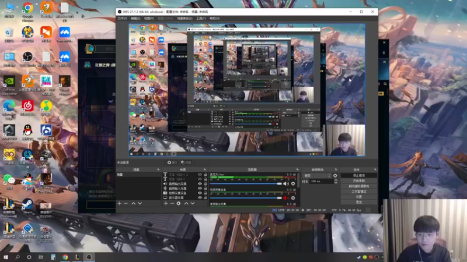Open 编辑(E) menu in OBS
467x262 pixels.
coord(135,19)
